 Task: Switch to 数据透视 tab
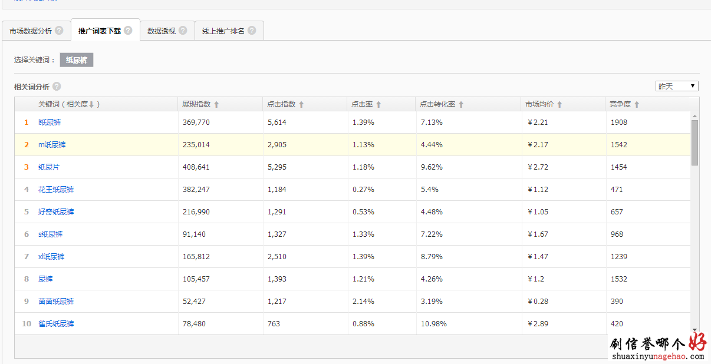(162, 31)
